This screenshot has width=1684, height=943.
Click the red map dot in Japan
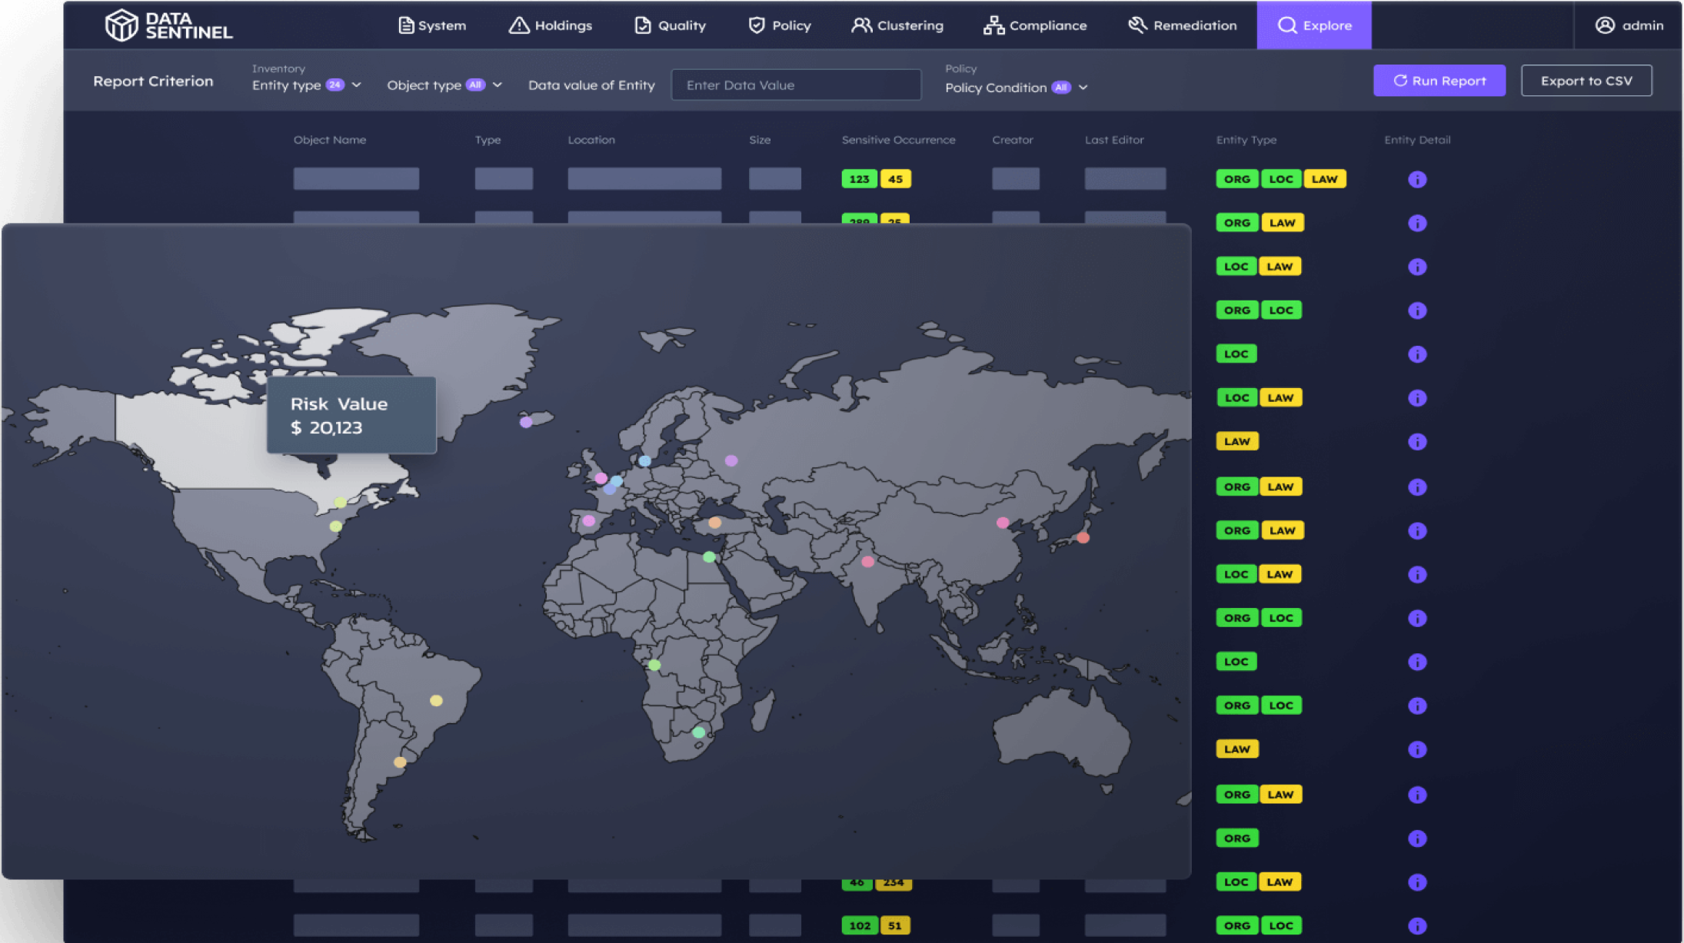[x=1083, y=537]
